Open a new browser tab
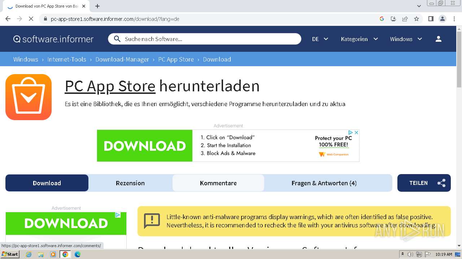 click(97, 6)
